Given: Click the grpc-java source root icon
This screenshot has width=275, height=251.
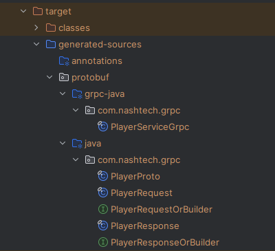Looking at the screenshot, I should pos(77,94).
